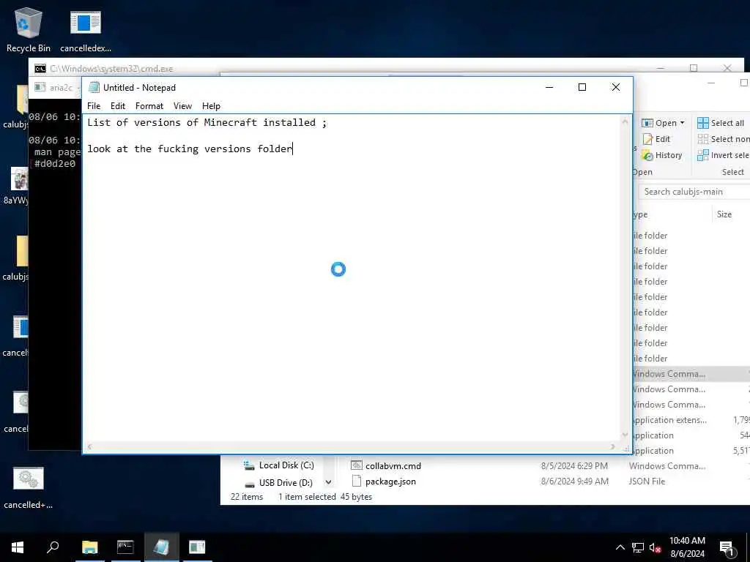This screenshot has width=750, height=562.
Task: Open the Action Center notification icon
Action: click(727, 547)
